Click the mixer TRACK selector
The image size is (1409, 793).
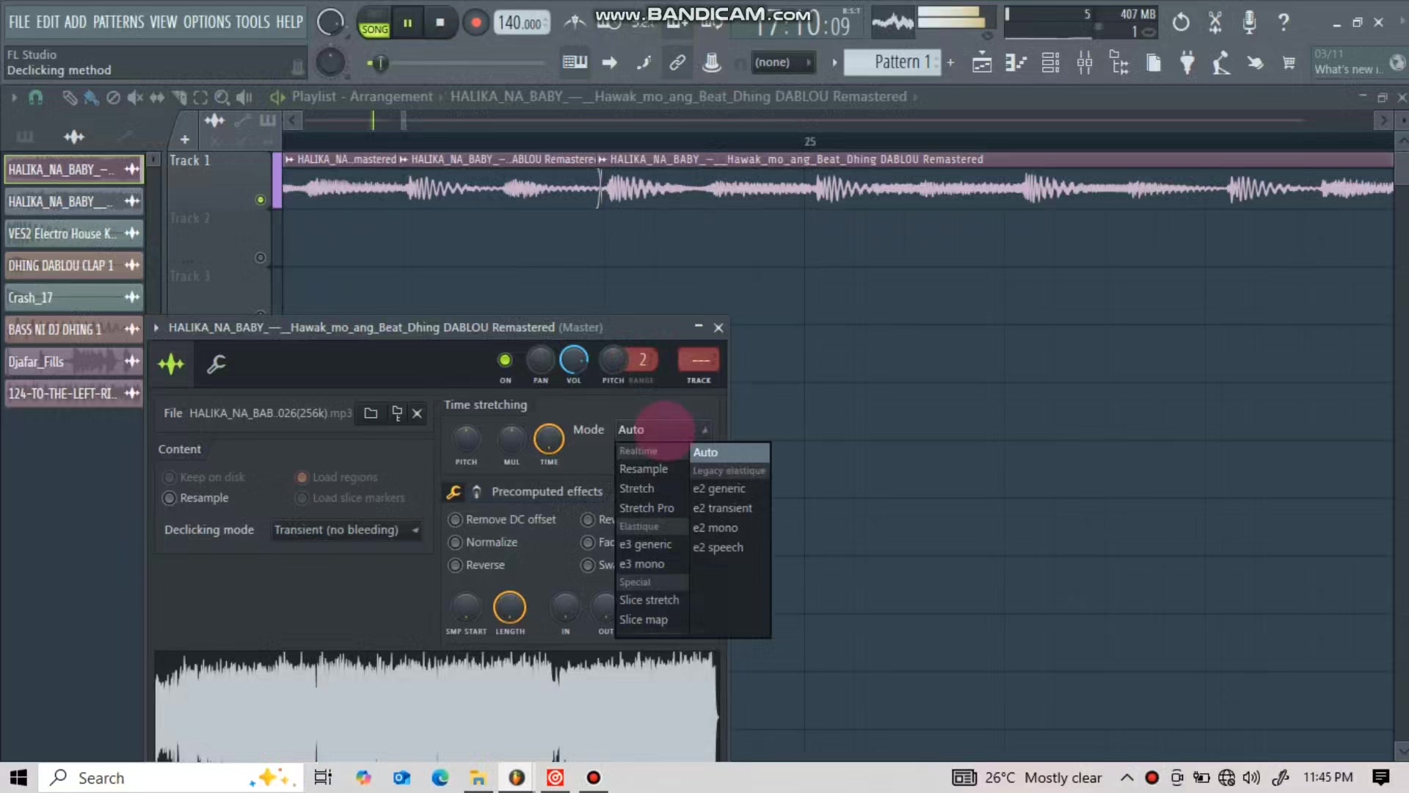tap(699, 360)
